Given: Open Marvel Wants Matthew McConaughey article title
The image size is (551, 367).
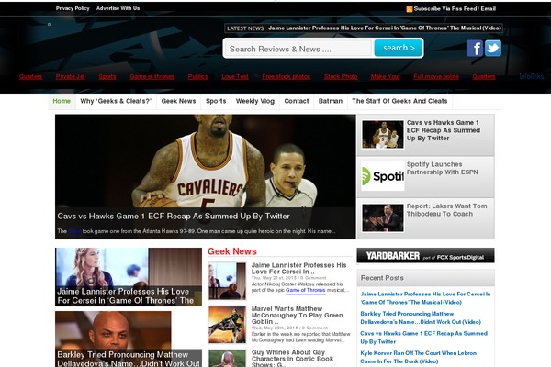Looking at the screenshot, I should (x=297, y=315).
